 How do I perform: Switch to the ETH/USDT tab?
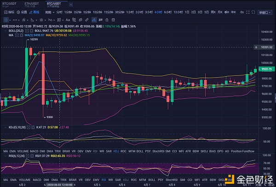tap(31, 4)
